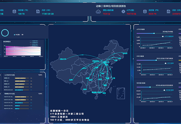
Task: Click the 内存分配量 progress bar handle
Action: [156, 60]
